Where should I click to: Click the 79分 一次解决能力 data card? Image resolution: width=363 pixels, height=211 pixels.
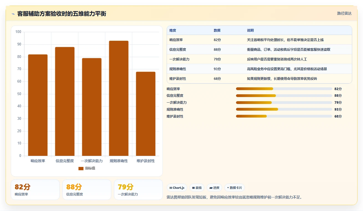tap(138, 190)
